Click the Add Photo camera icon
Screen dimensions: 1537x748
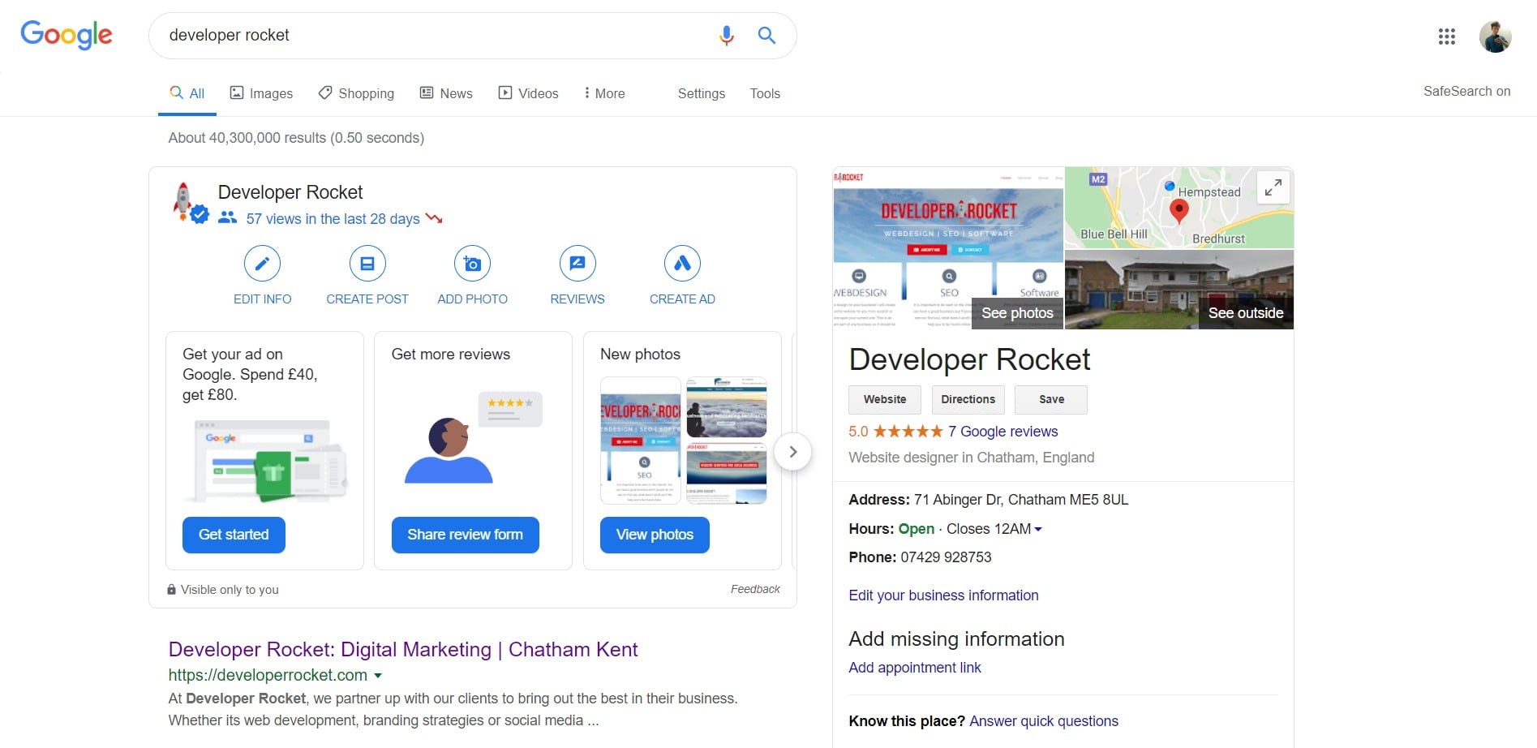tap(473, 264)
